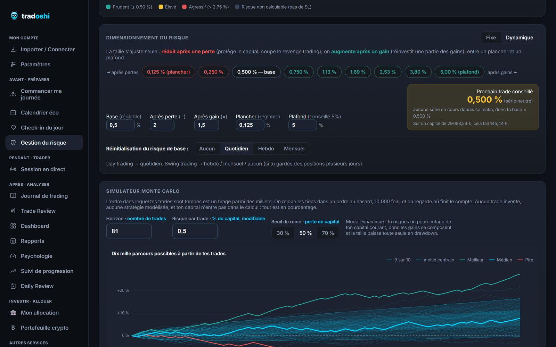Click the 0,500 % — base pill
Viewport: 556px width, 347px height.
(x=256, y=72)
